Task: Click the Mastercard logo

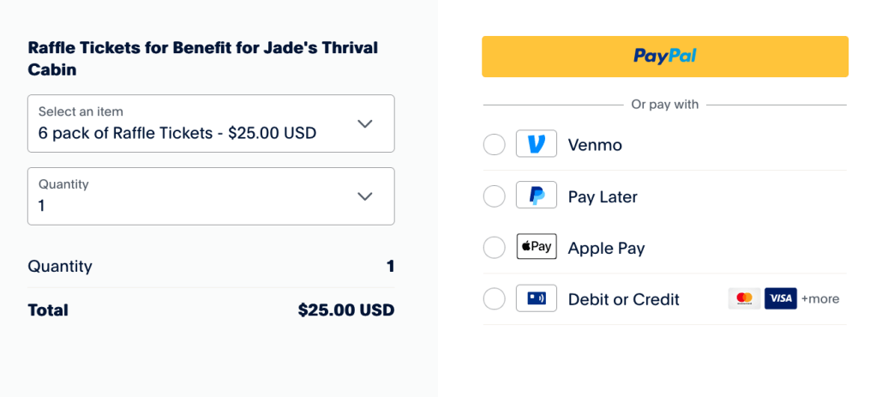Action: pyautogui.click(x=744, y=298)
